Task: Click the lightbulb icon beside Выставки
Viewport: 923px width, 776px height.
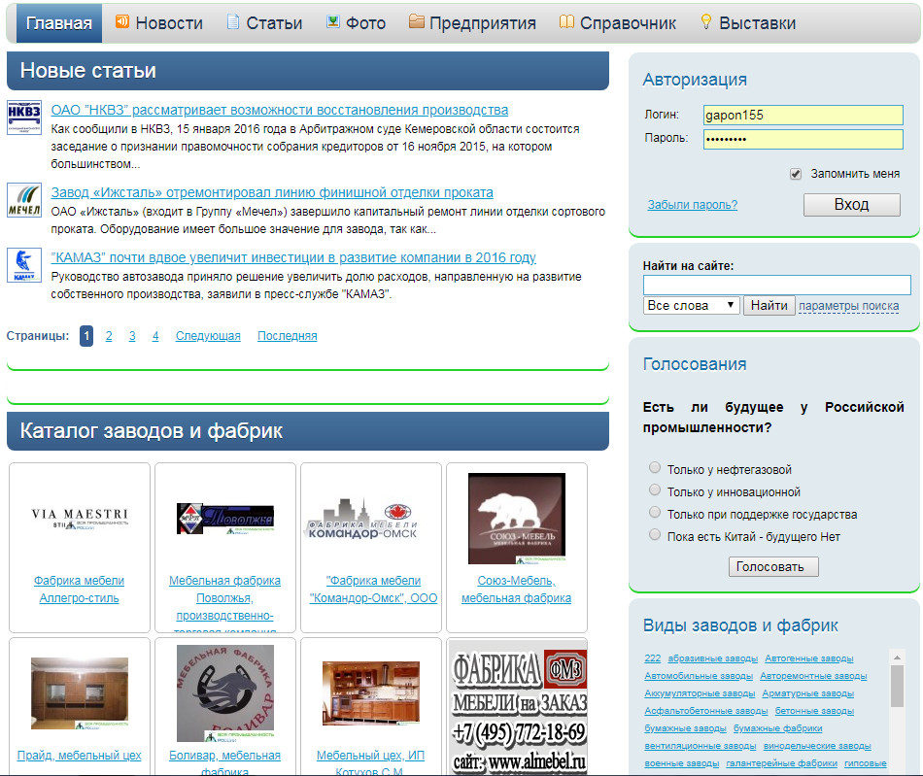Action: click(705, 21)
